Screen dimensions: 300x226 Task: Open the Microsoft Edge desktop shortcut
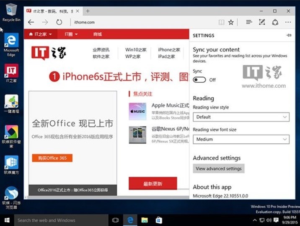click(x=11, y=45)
